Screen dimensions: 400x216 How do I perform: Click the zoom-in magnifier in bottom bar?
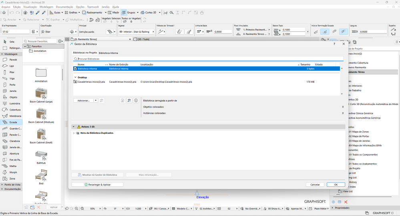pyautogui.click(x=76, y=209)
